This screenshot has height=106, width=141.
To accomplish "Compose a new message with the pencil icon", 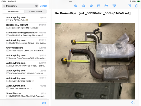I will click(129, 6).
